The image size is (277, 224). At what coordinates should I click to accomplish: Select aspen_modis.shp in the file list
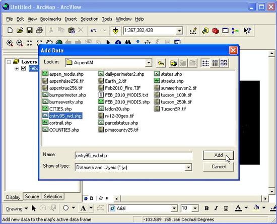pos(63,74)
